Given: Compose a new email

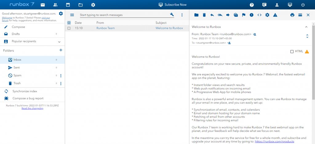Looking at the screenshot, I should click(32, 27).
